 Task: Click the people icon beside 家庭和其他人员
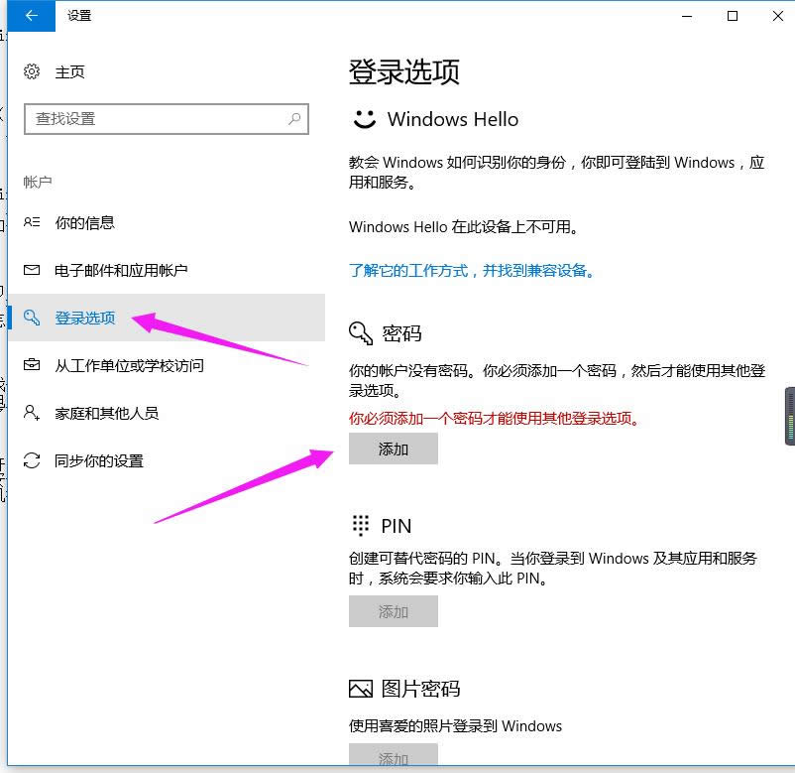coord(30,413)
